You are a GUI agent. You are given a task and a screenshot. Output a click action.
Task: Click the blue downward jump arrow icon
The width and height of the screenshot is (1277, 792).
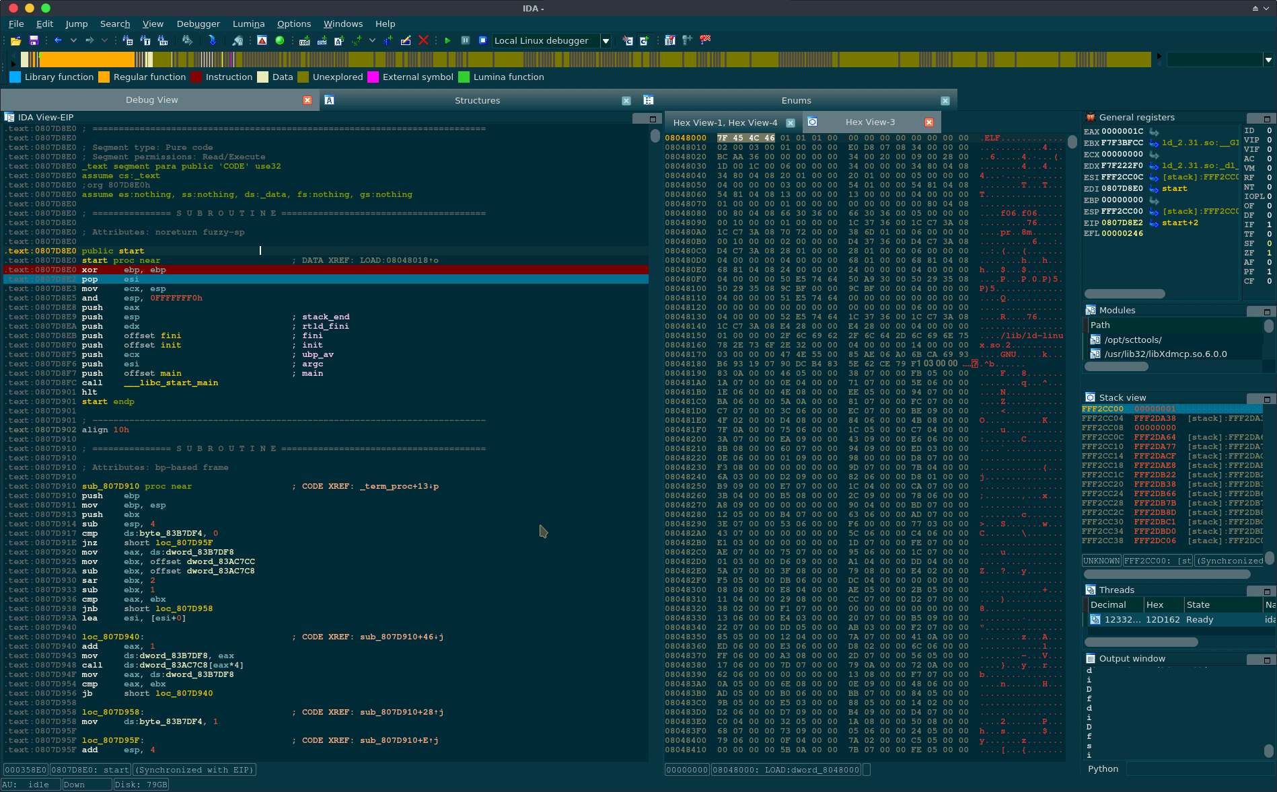pyautogui.click(x=213, y=40)
